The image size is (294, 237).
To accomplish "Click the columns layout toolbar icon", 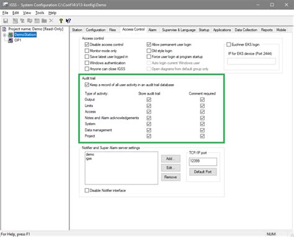I will [37, 20].
